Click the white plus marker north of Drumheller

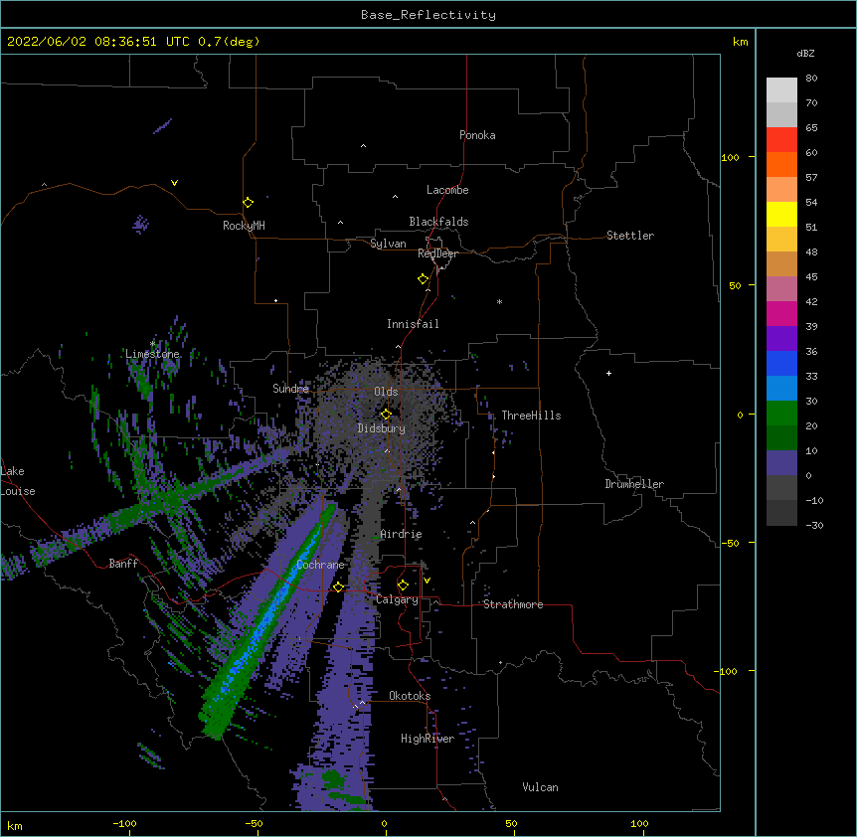[608, 373]
